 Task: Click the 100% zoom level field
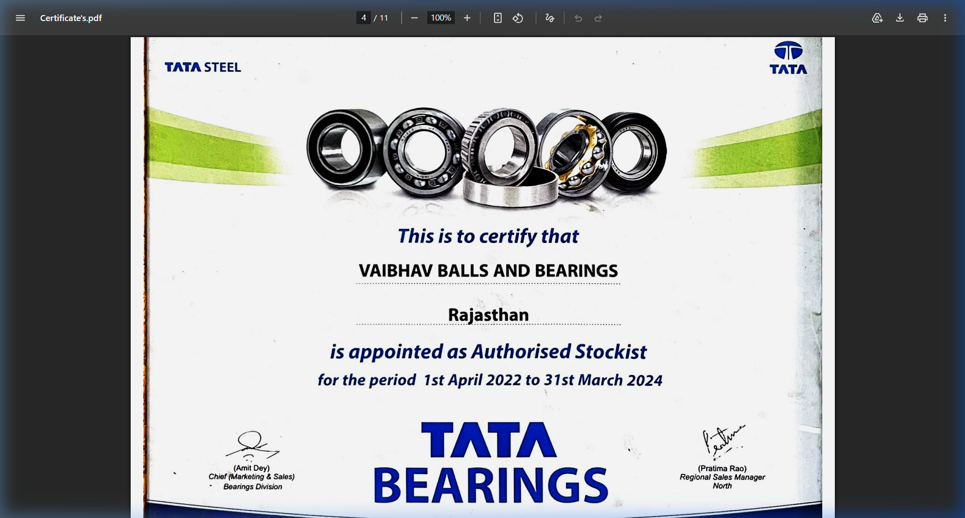click(x=441, y=18)
